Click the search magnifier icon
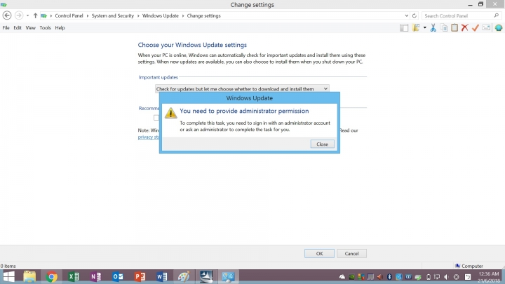The image size is (505, 284). pyautogui.click(x=497, y=15)
